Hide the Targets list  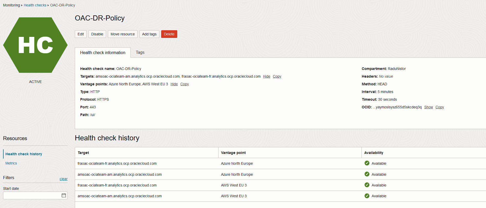266,77
